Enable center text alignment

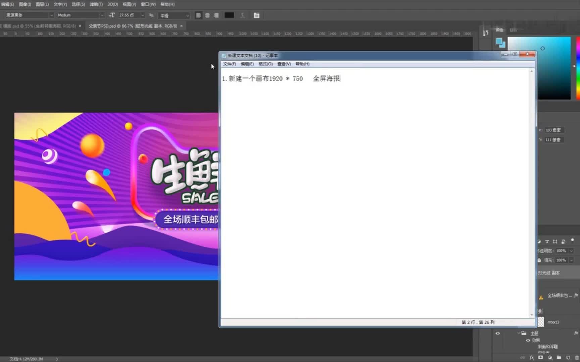[207, 15]
